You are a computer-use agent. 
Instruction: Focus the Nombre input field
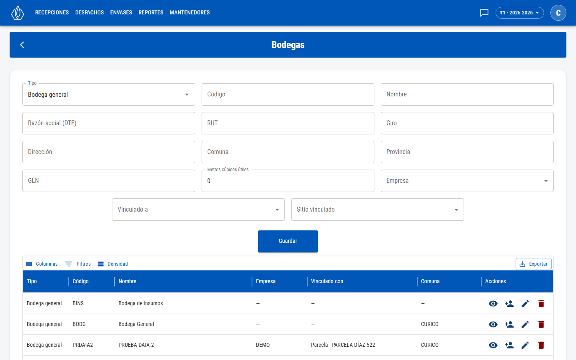click(467, 94)
